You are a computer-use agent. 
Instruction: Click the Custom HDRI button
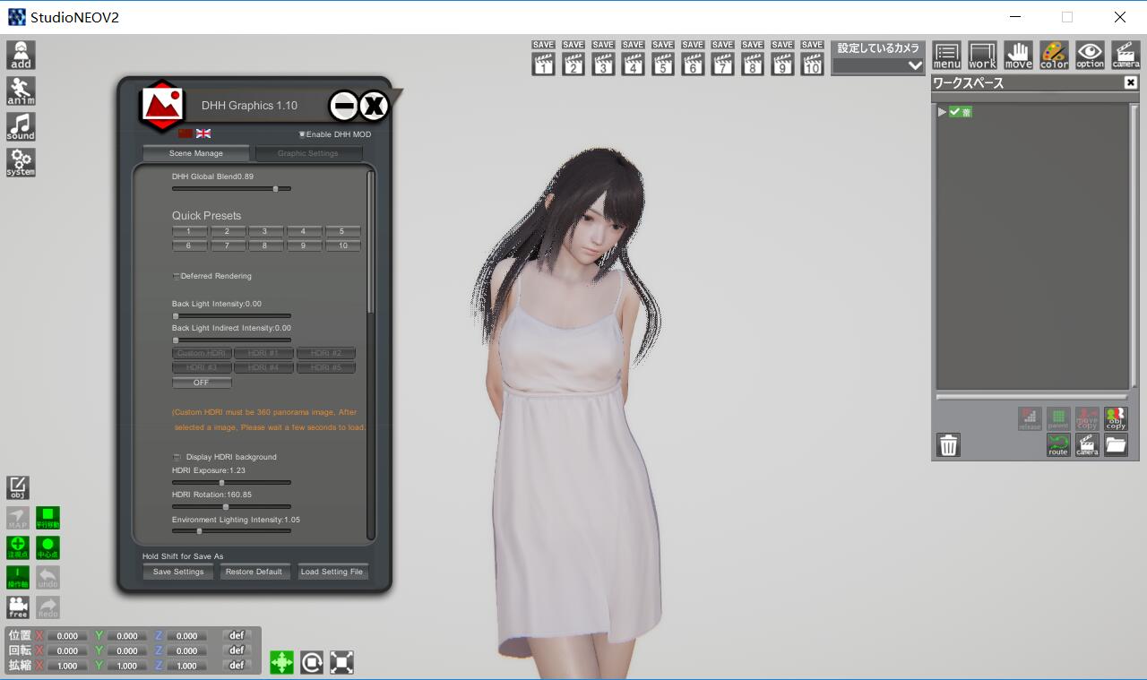[x=202, y=353]
